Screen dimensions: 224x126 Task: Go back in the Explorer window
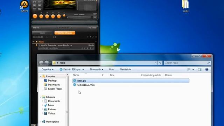[41, 63]
